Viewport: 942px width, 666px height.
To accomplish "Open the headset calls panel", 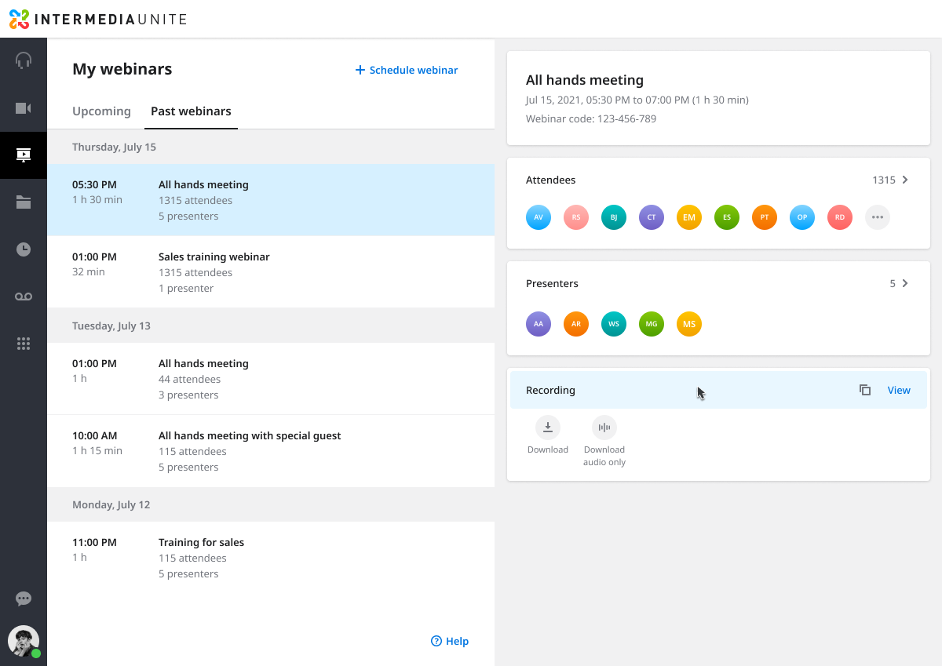I will click(24, 60).
